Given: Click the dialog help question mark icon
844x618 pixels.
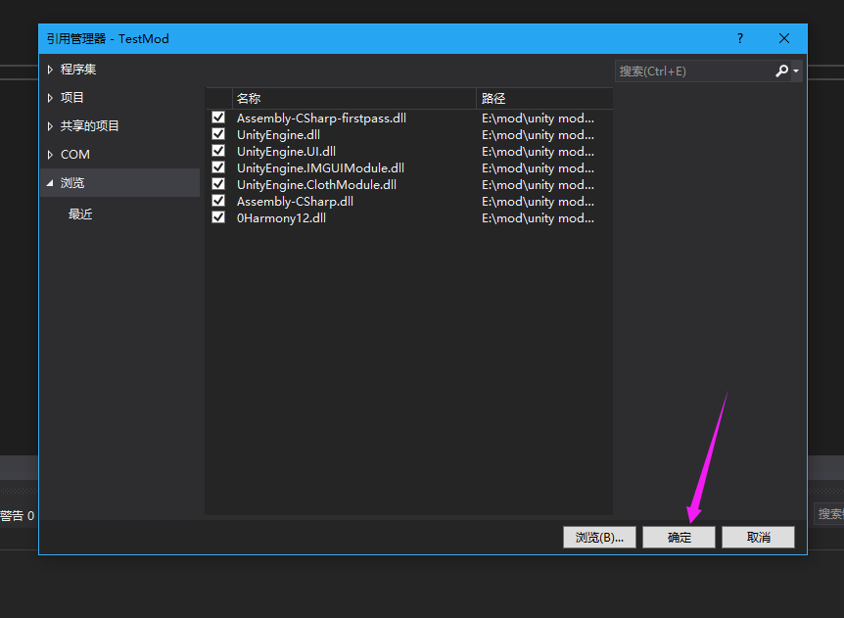Looking at the screenshot, I should pyautogui.click(x=739, y=38).
